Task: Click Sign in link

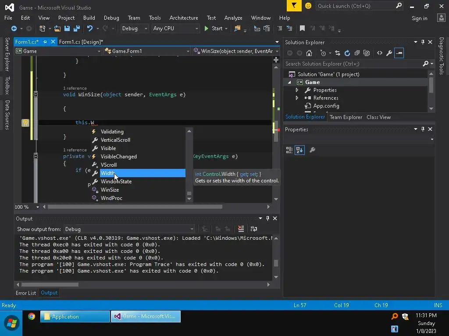Action: 419,18
